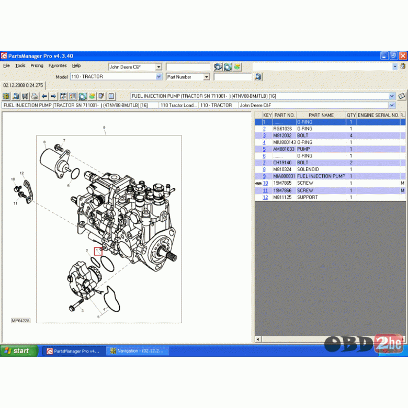The image size is (408, 408).
Task: Open key link 9 FUEL INJECTION PUMP
Action: [x=264, y=176]
